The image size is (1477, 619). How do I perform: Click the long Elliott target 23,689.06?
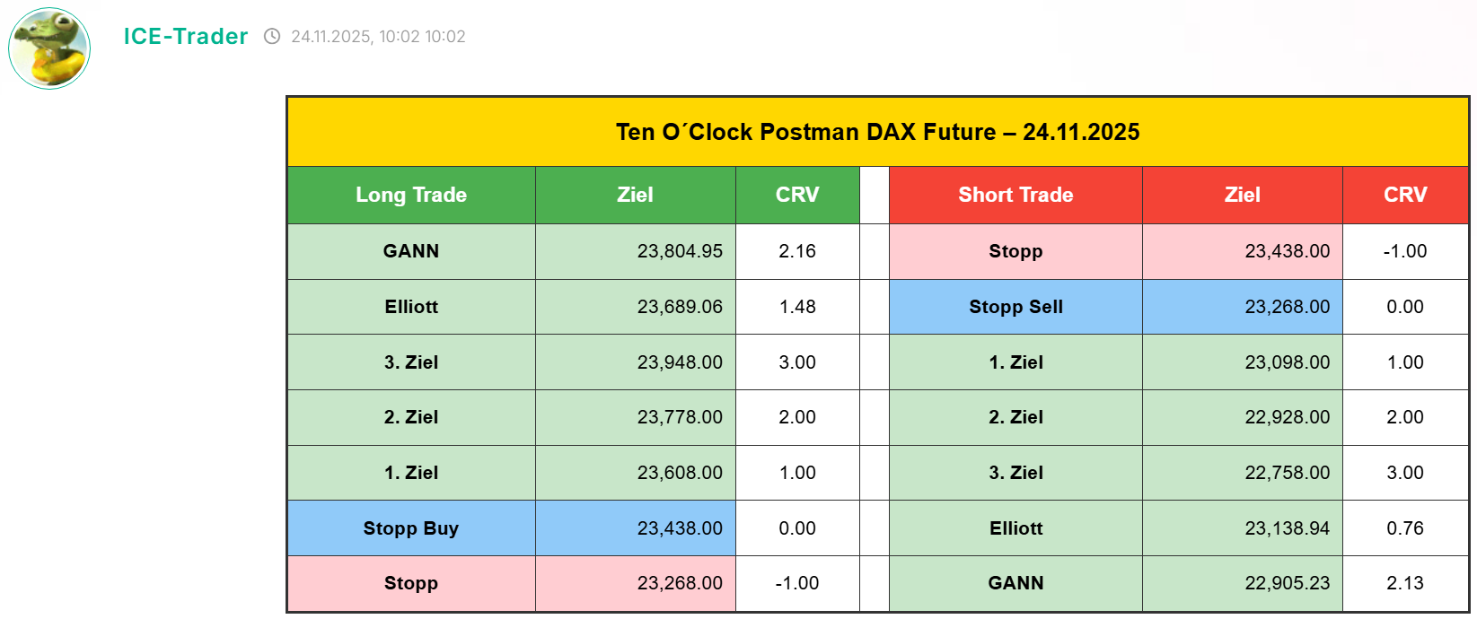click(x=680, y=307)
